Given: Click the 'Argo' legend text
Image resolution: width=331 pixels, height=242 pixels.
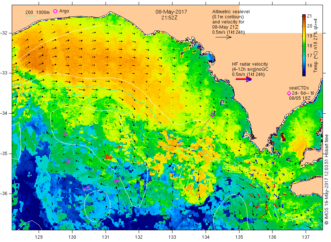Looking at the screenshot, I should pyautogui.click(x=64, y=11).
